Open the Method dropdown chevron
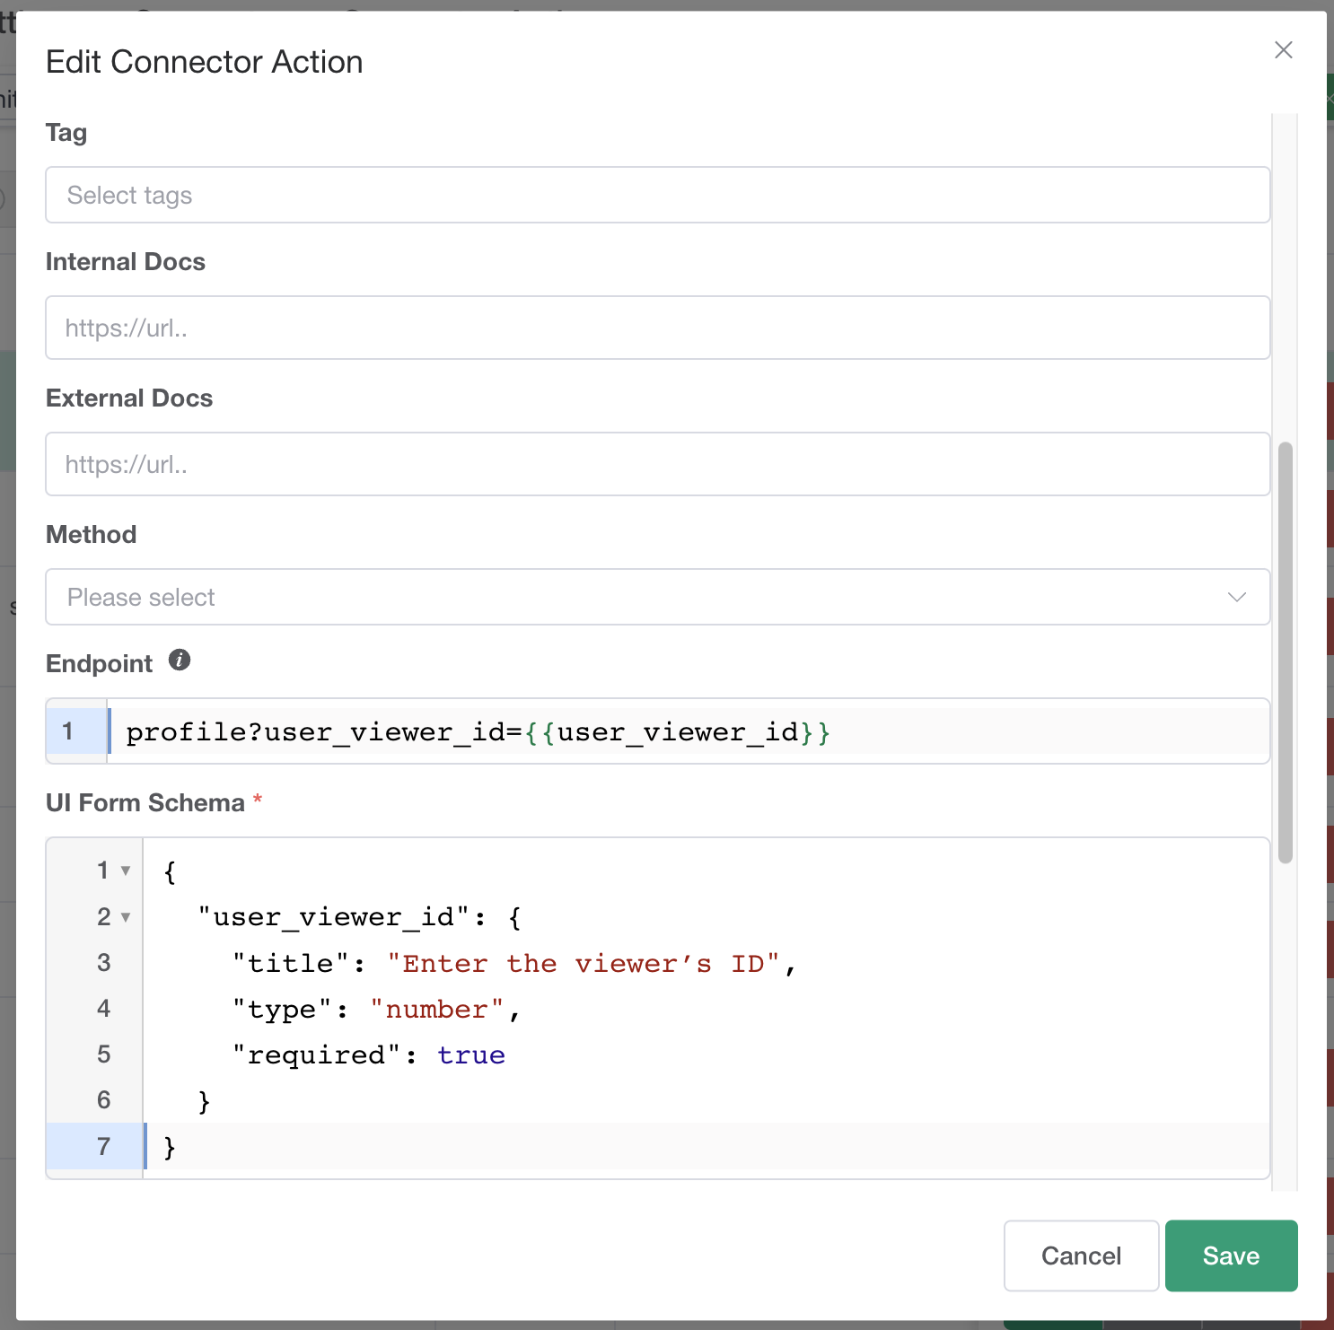 (1236, 598)
